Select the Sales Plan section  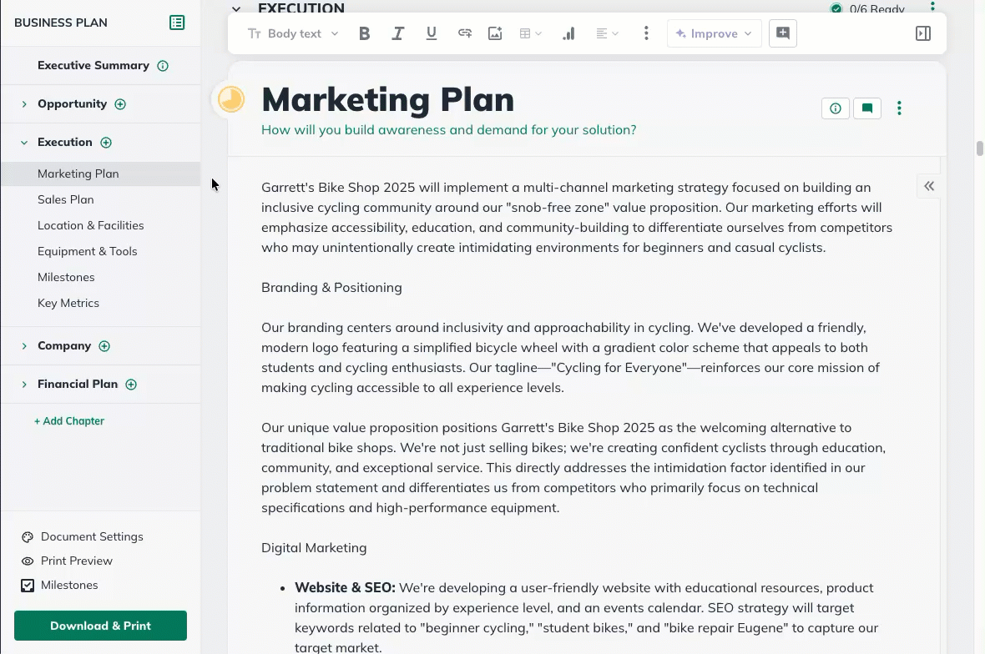pos(65,199)
